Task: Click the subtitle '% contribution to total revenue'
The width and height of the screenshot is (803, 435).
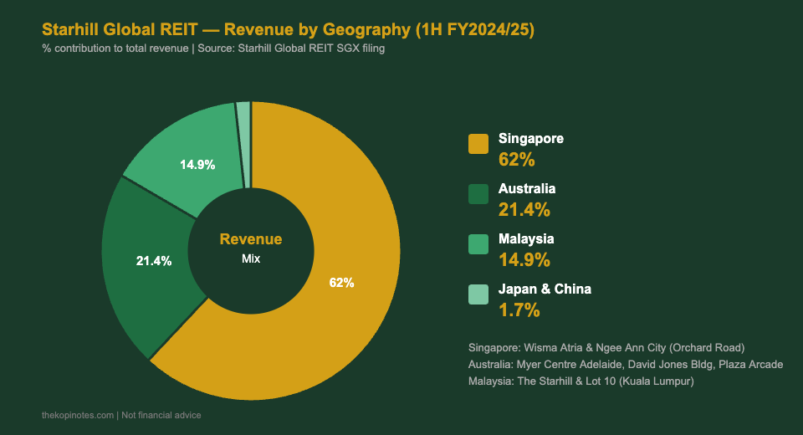Action: tap(213, 49)
